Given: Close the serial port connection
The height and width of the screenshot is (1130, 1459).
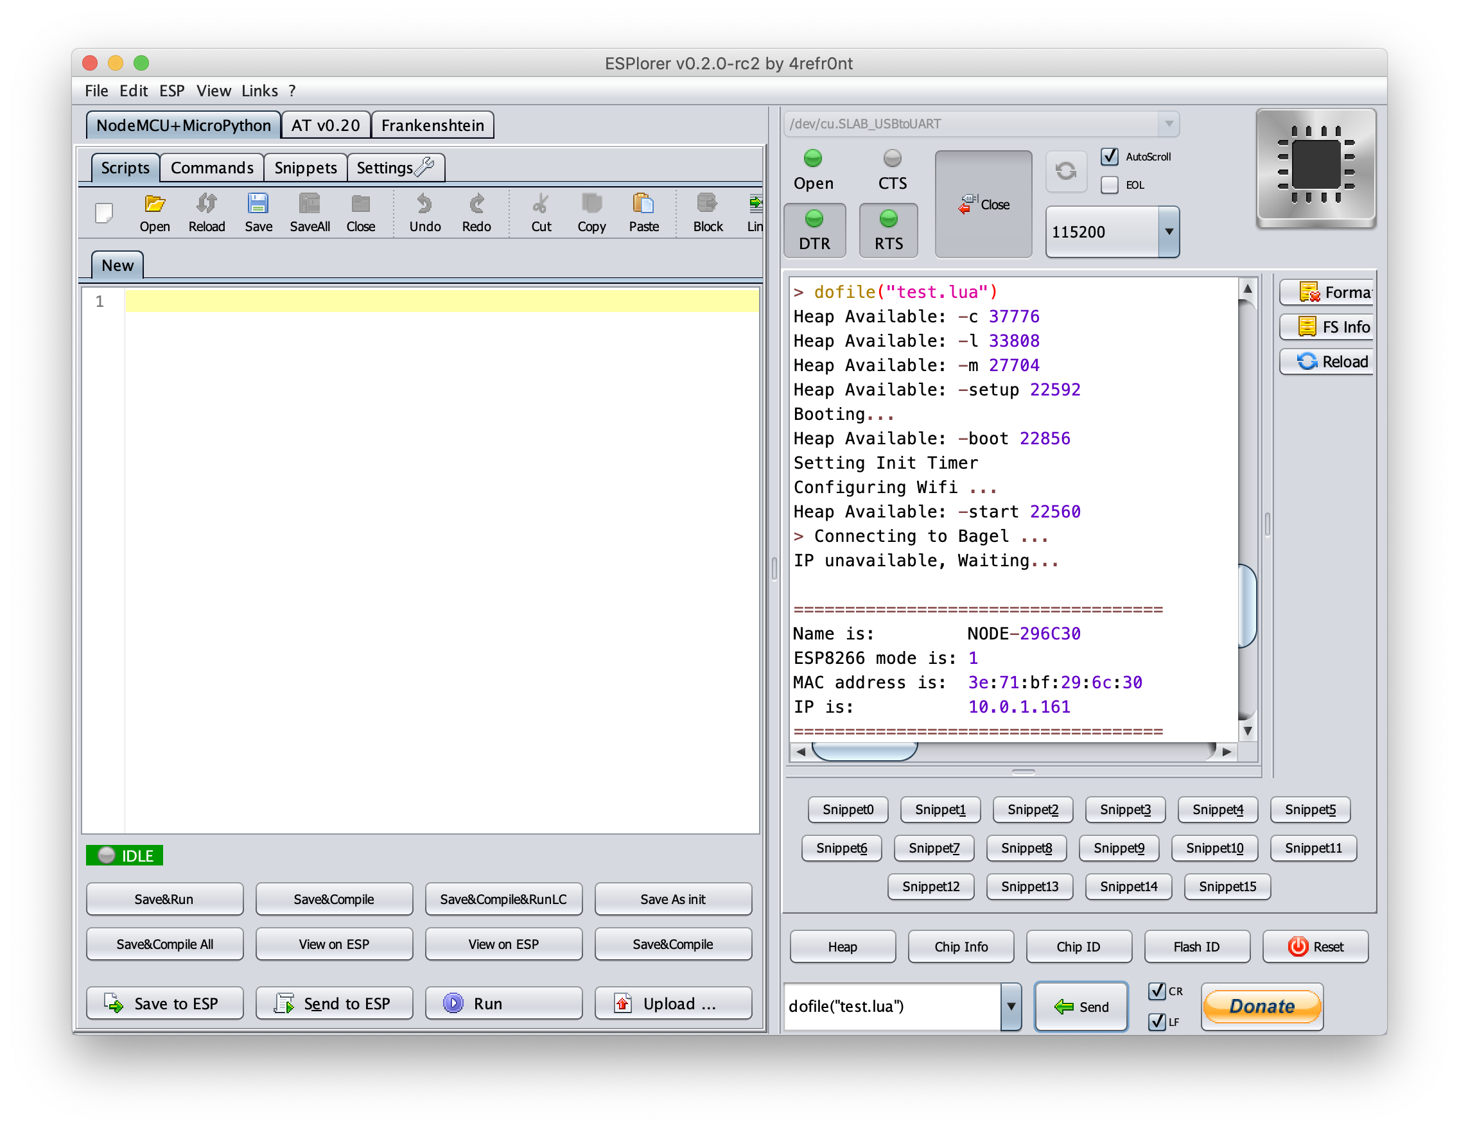Looking at the screenshot, I should coord(984,204).
